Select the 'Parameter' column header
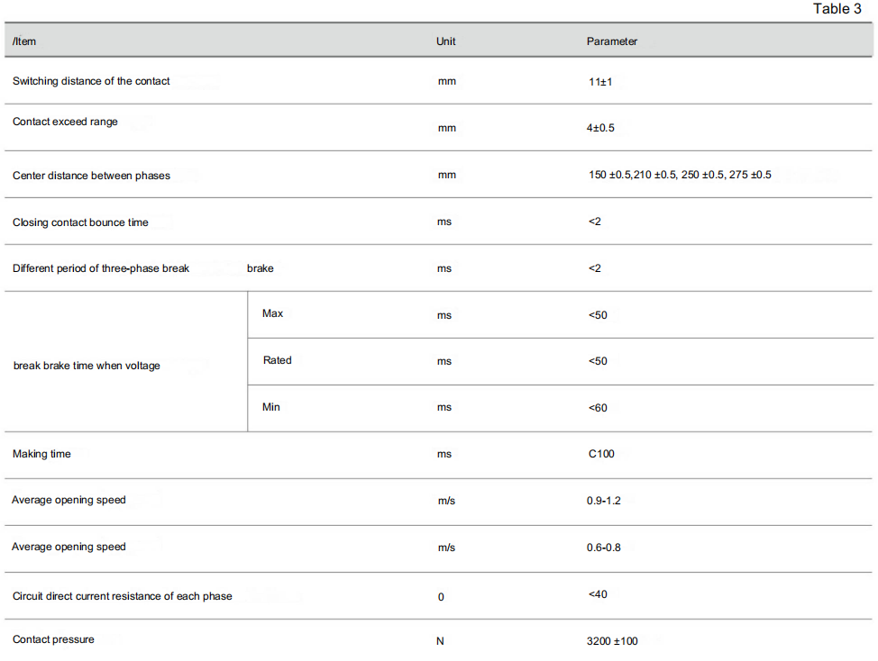Image resolution: width=878 pixels, height=661 pixels. point(611,41)
